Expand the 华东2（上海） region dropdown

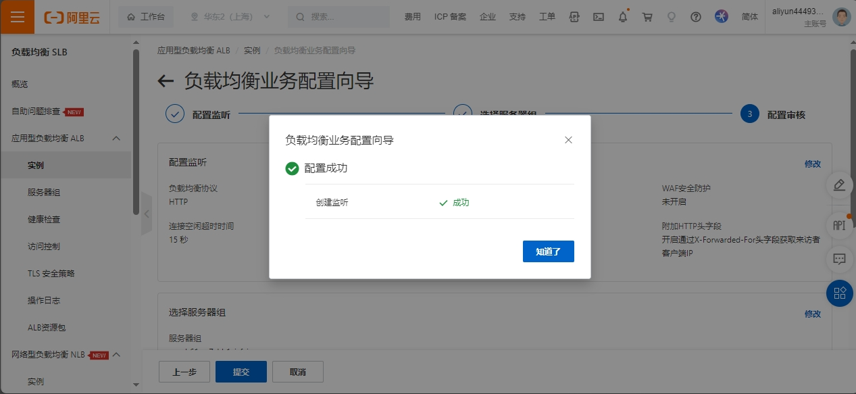point(230,17)
